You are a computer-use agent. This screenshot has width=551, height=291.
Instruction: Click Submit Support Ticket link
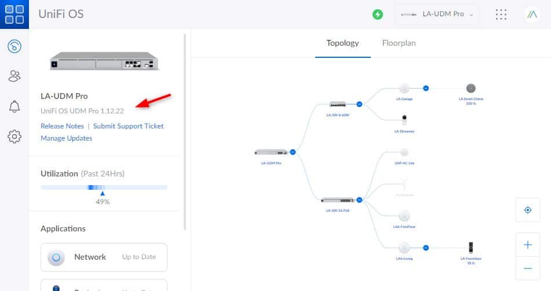[128, 126]
